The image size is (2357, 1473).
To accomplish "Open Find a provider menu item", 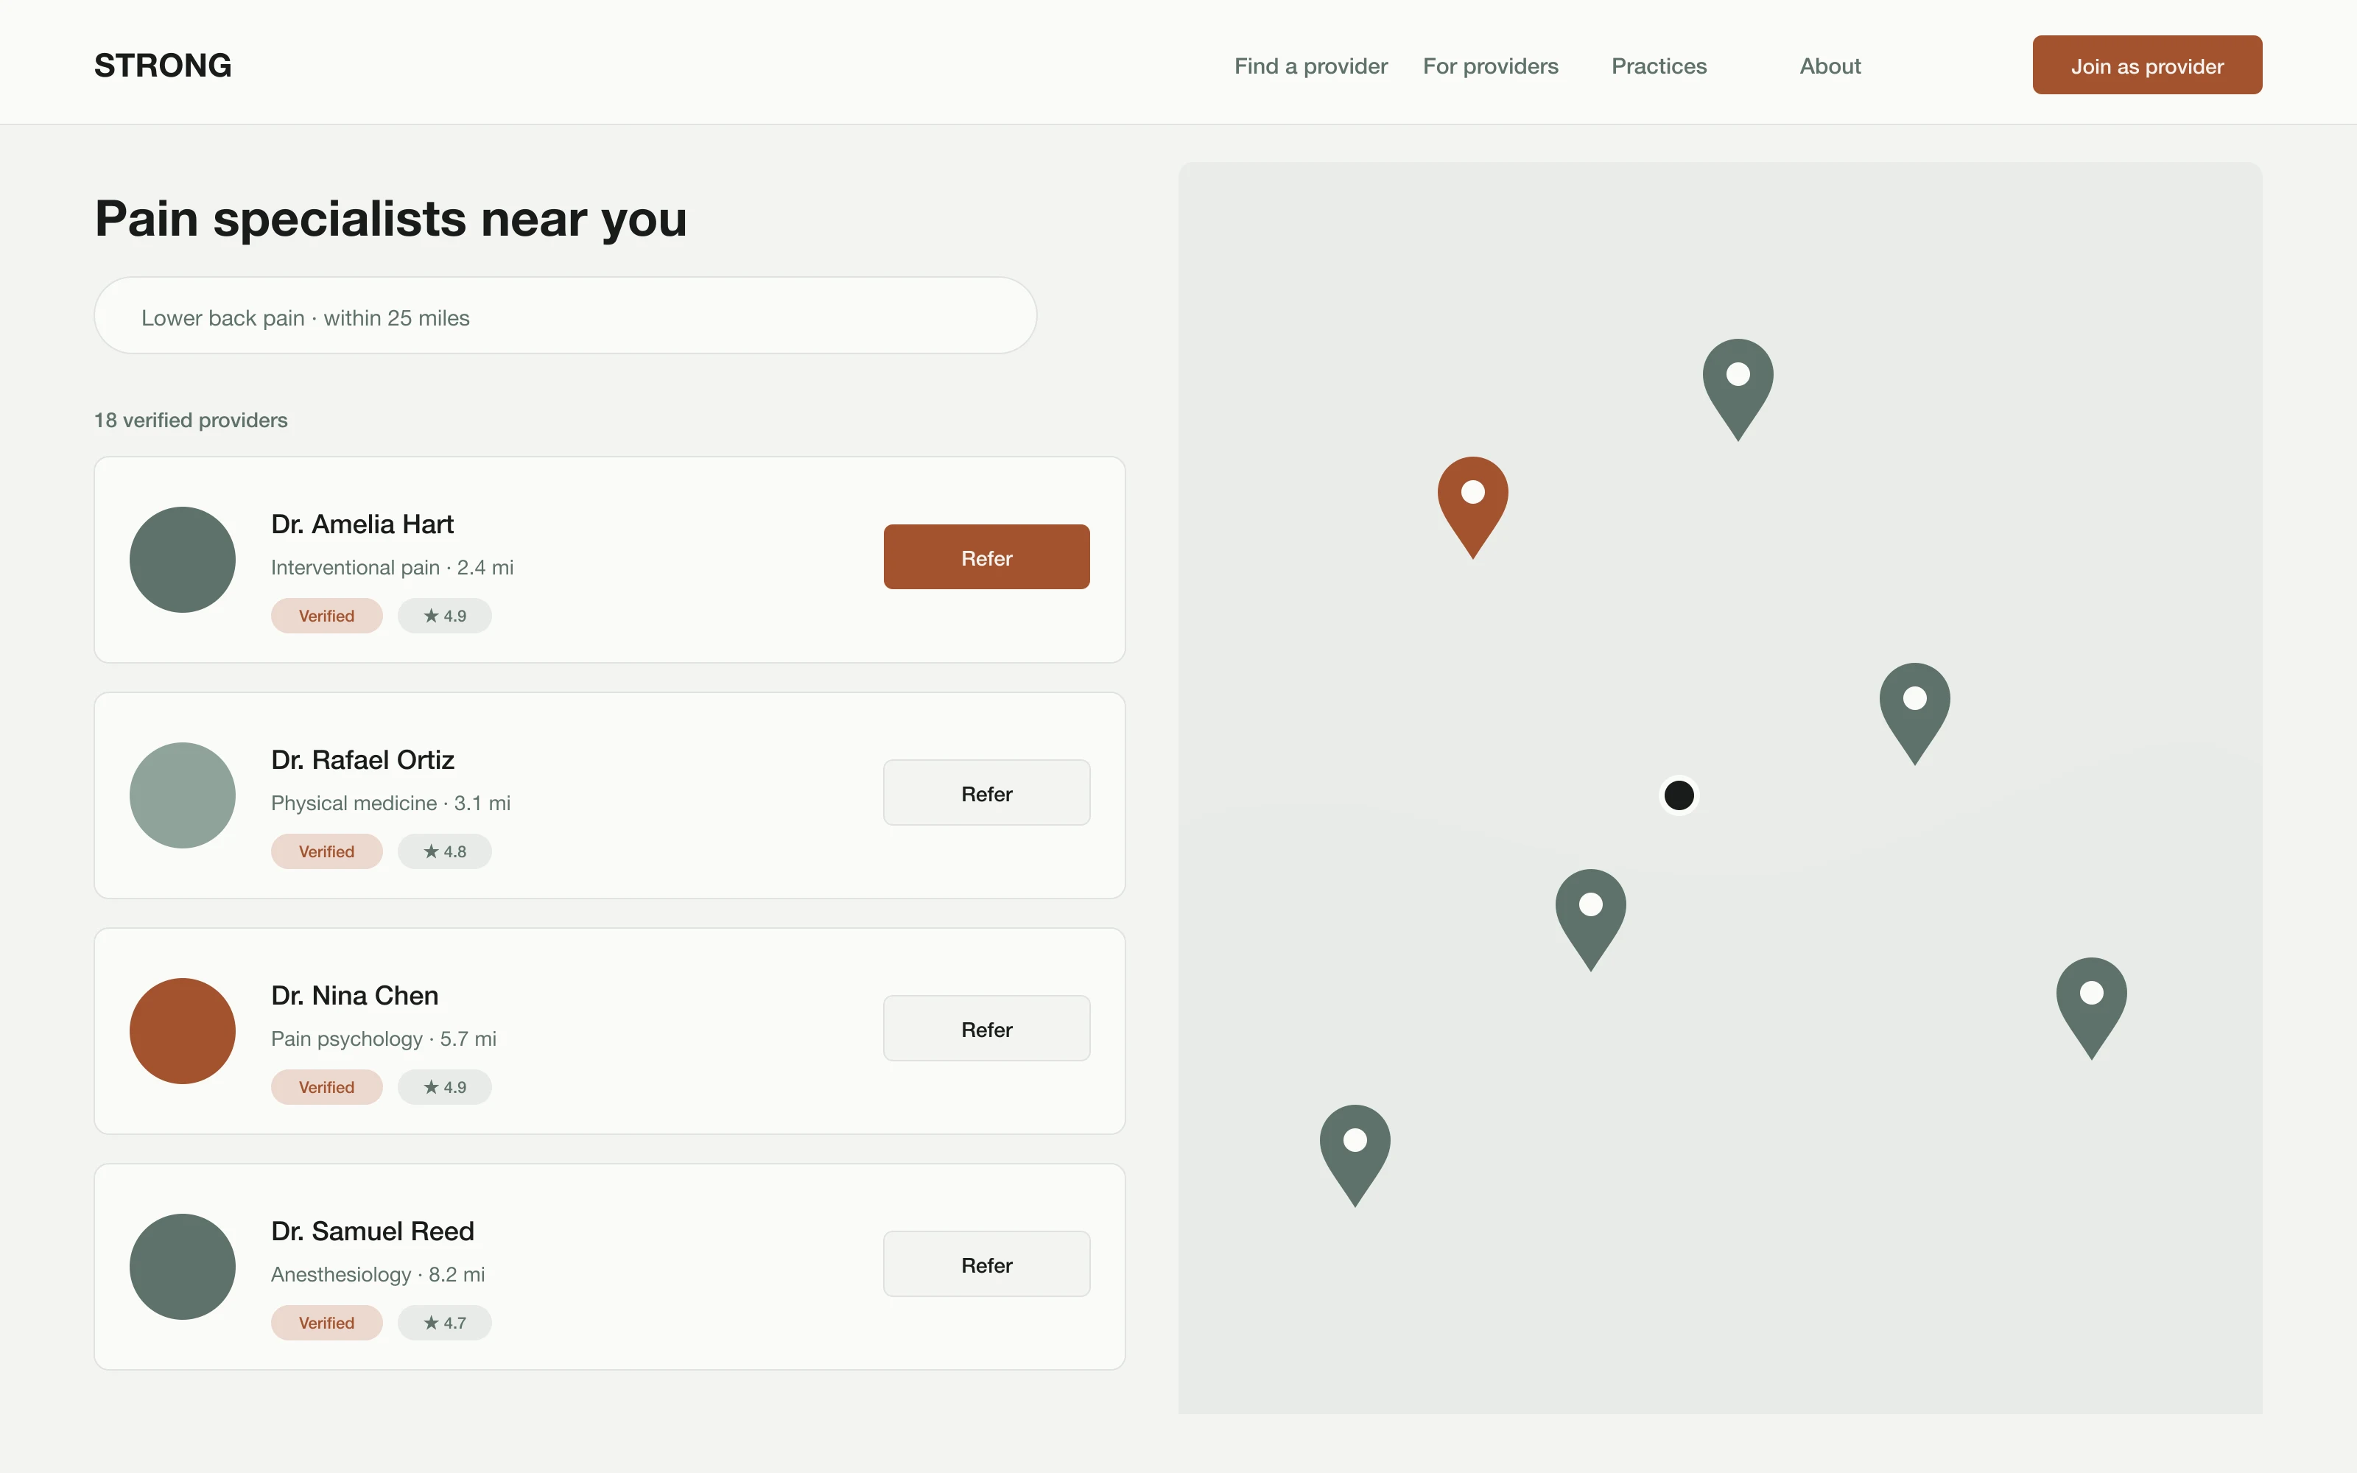I will (1310, 66).
